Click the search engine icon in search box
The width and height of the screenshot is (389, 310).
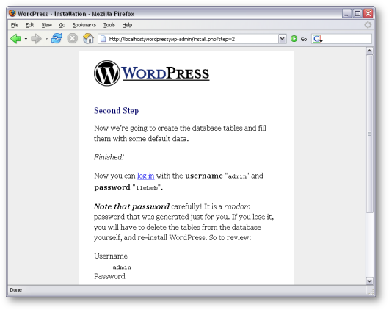(317, 39)
